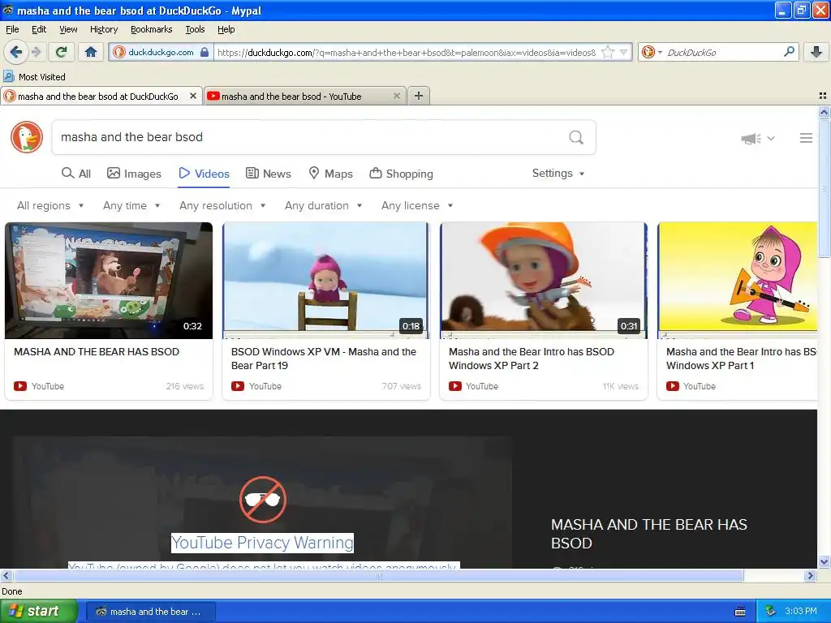Submit search with the magnifying glass icon
This screenshot has width=831, height=623.
576,137
